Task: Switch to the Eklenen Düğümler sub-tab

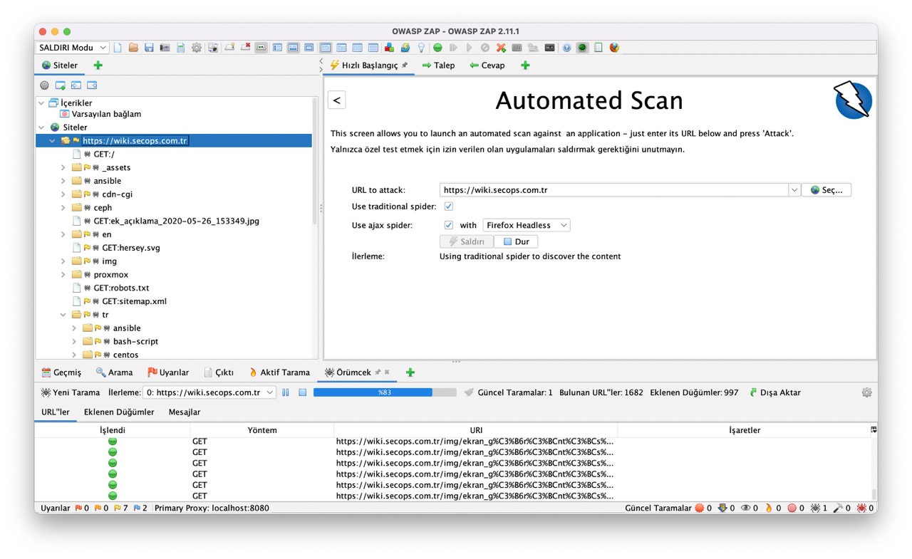Action: 119,412
